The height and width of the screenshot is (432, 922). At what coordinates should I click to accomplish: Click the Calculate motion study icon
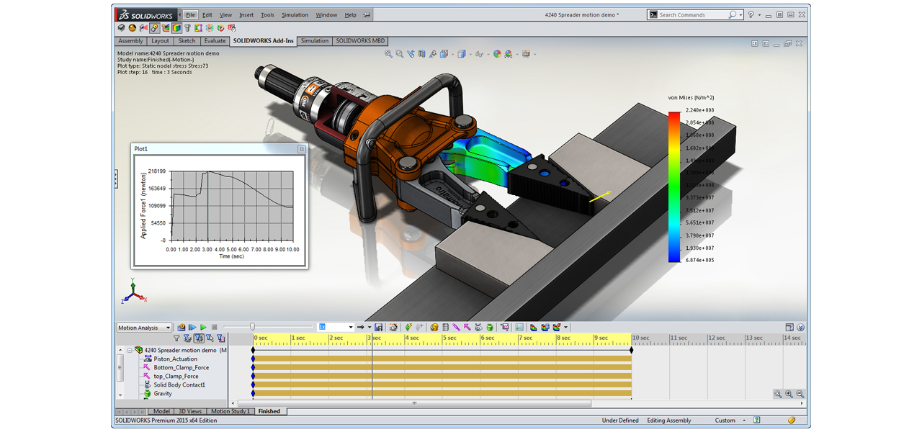coord(181,328)
